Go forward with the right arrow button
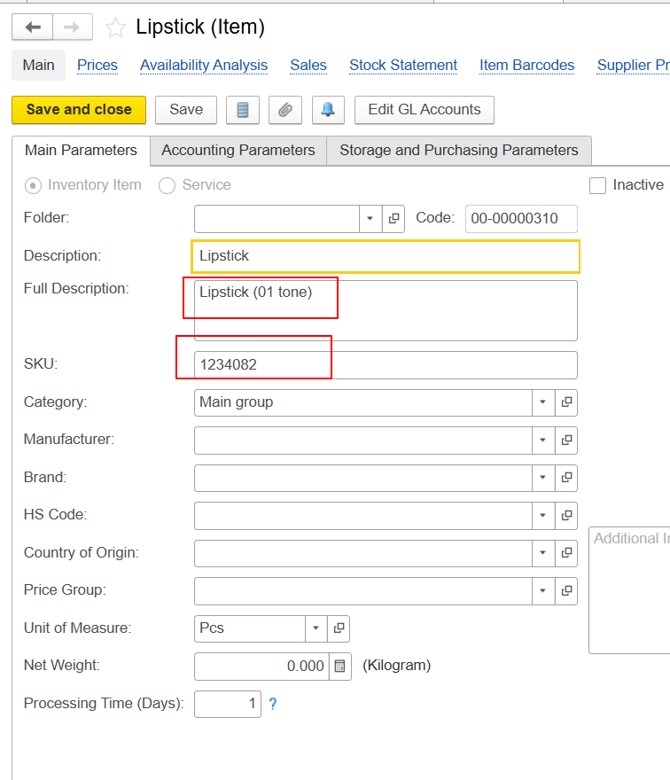The image size is (670, 780). [72, 27]
